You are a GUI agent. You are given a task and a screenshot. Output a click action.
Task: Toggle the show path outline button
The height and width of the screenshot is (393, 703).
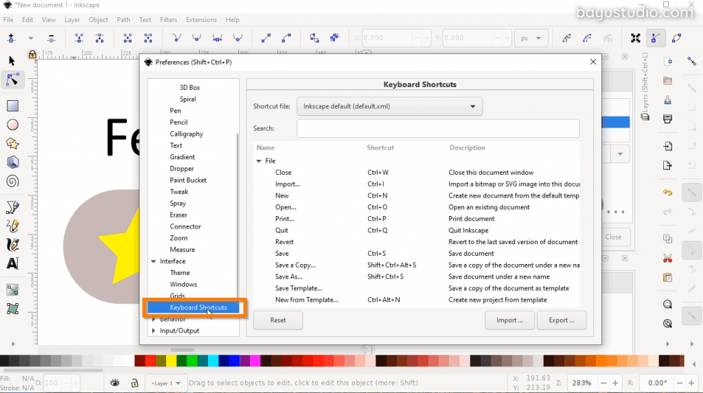pos(676,38)
